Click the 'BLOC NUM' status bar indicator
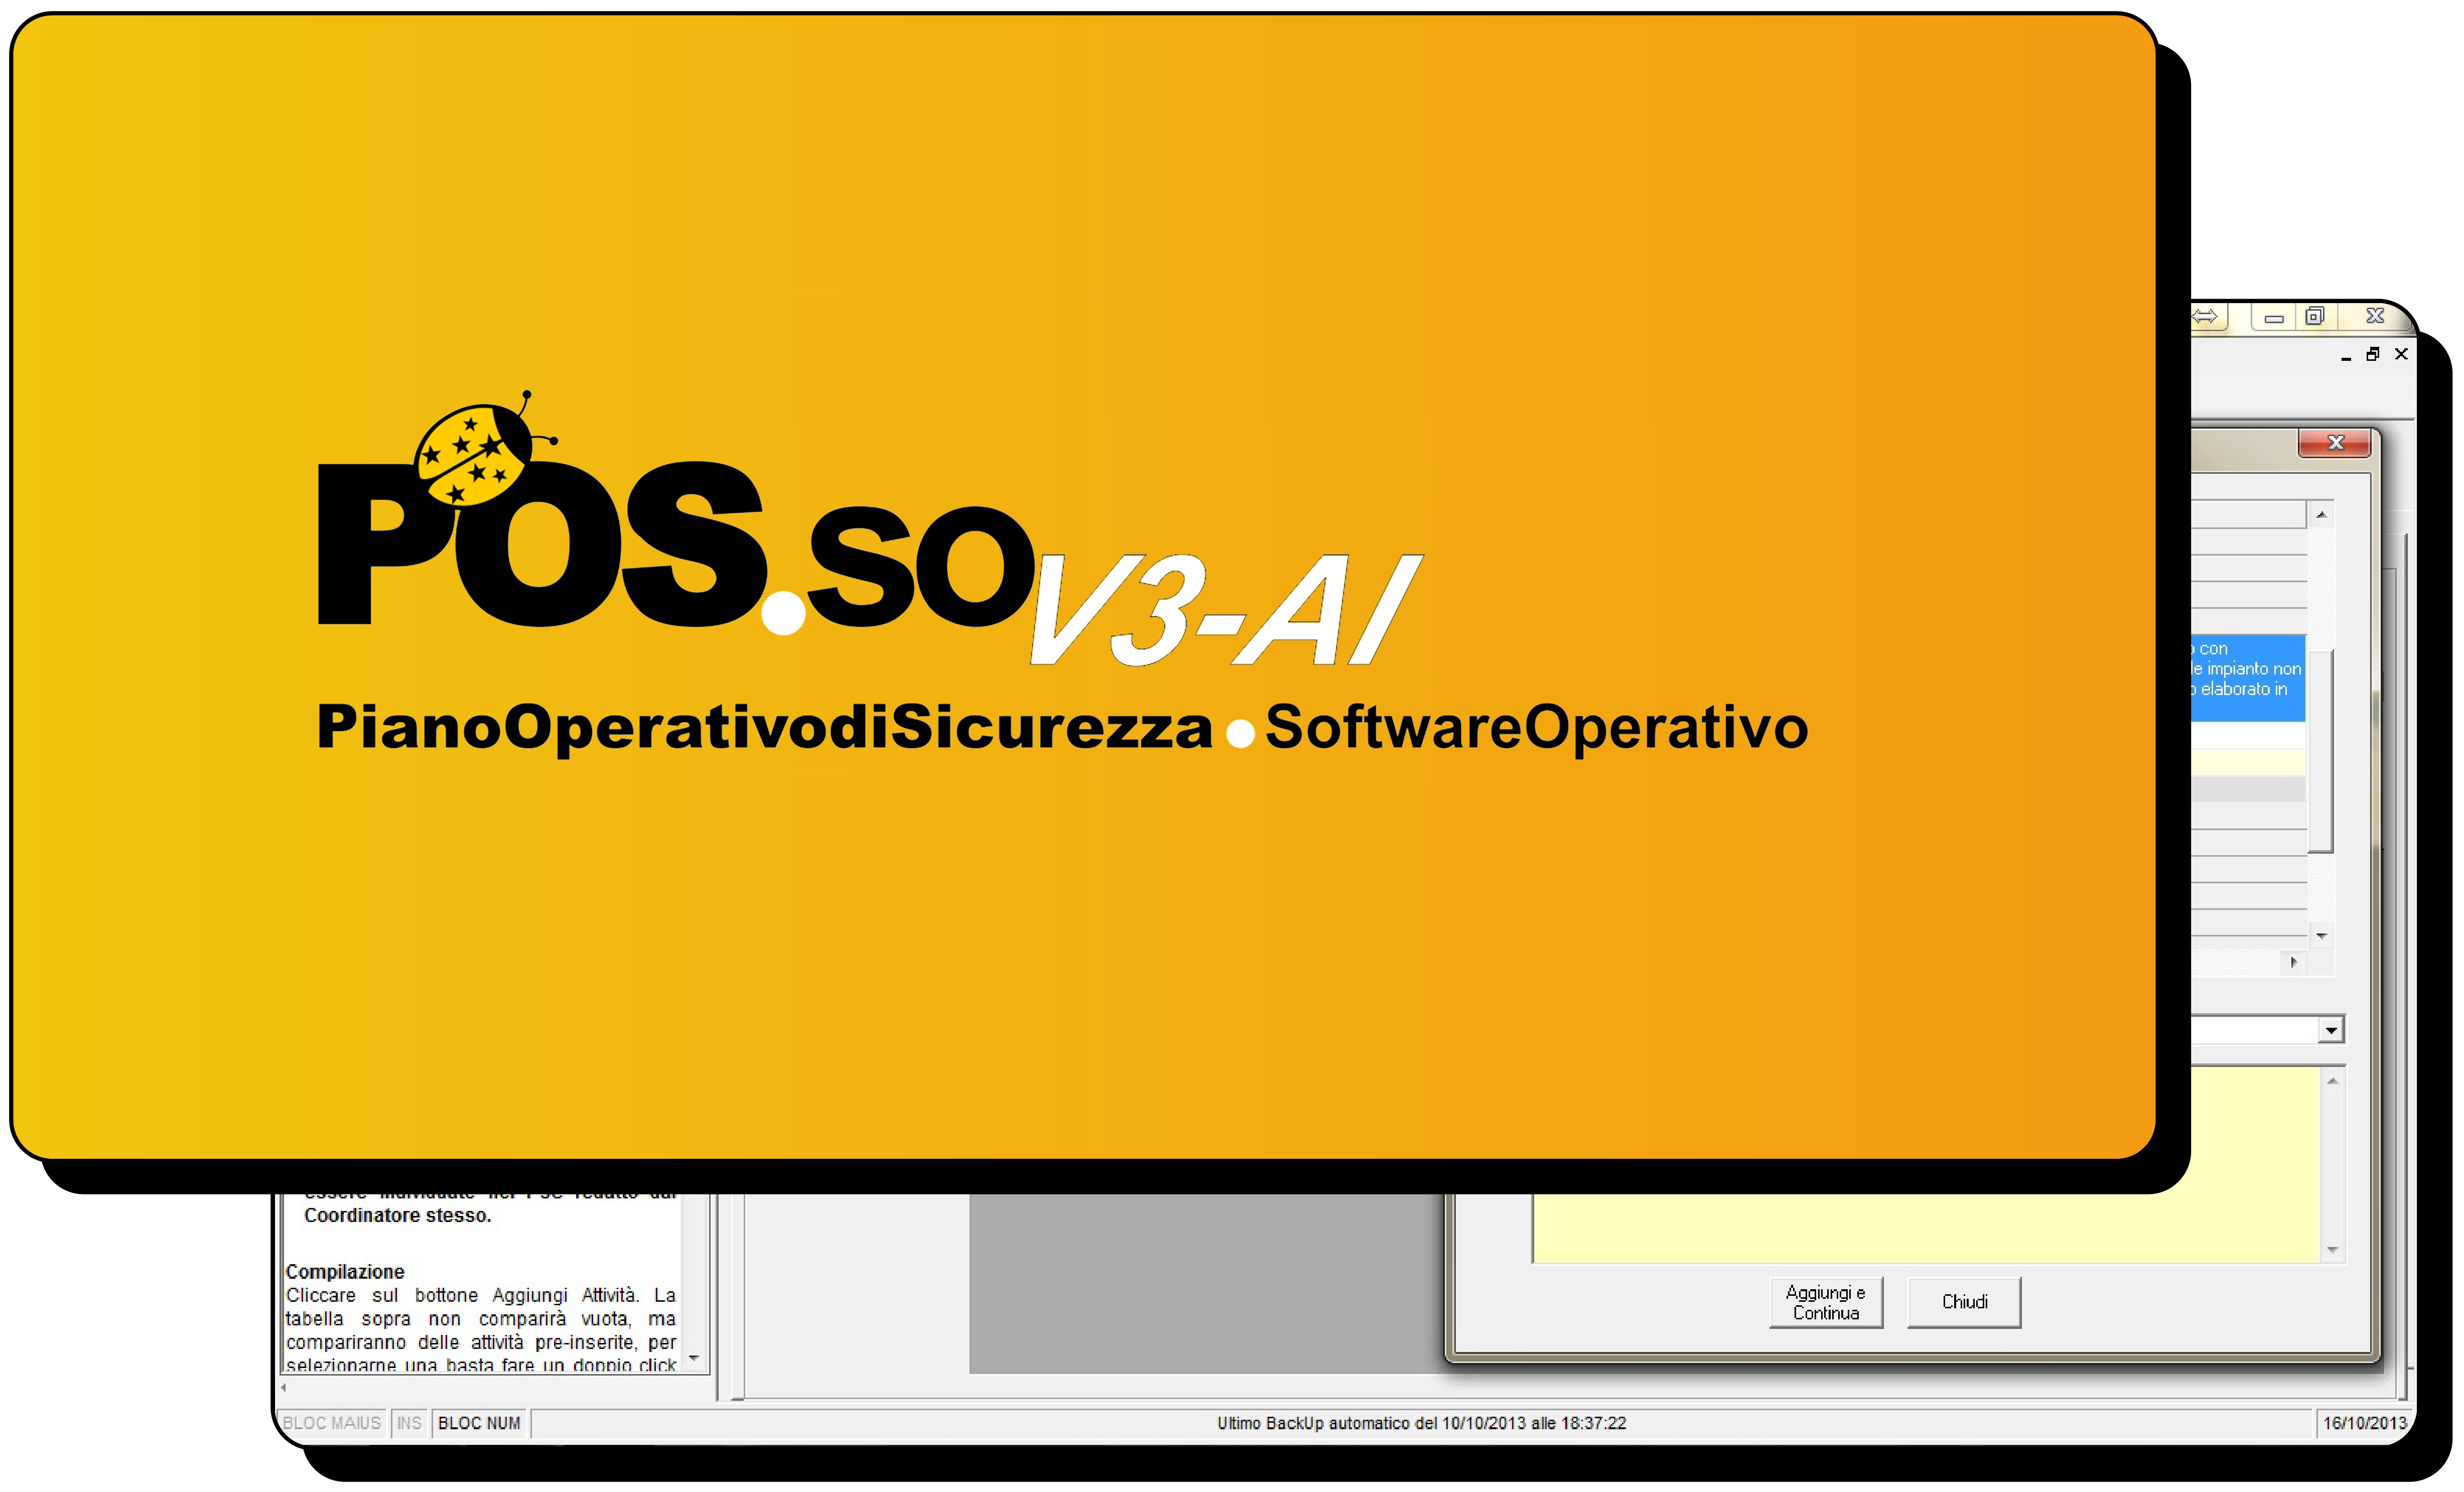Screen dimensions: 2464x1492 [x=479, y=1423]
